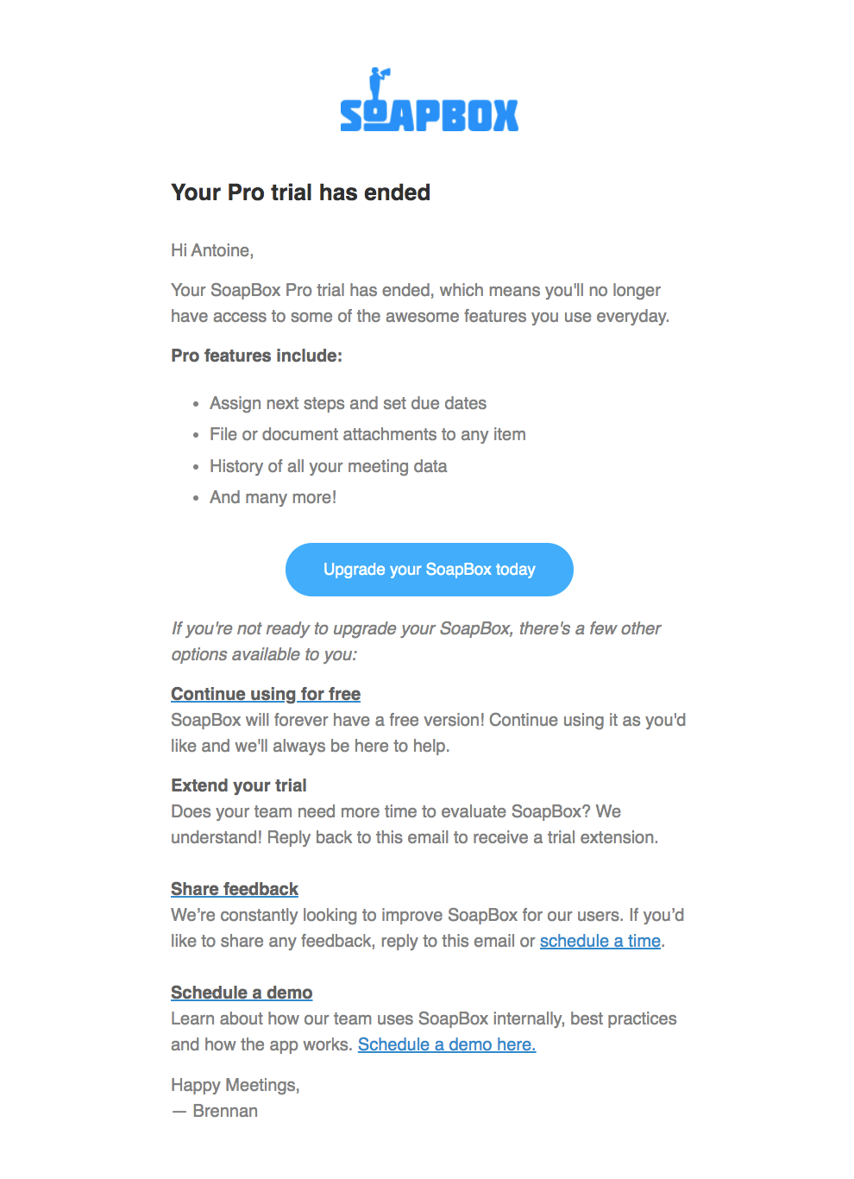This screenshot has width=854, height=1179.
Task: Click the schedule a time link
Action: [600, 941]
